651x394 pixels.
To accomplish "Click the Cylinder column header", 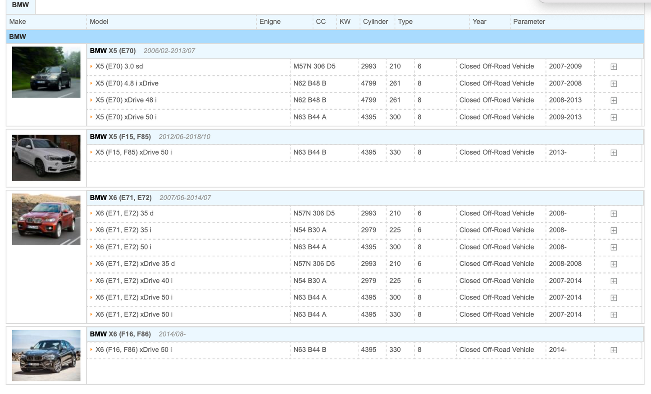I will 377,22.
